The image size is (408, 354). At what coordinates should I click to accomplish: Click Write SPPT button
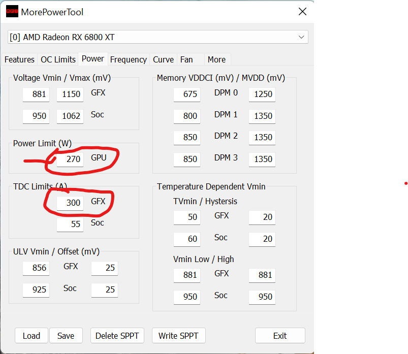pos(178,336)
